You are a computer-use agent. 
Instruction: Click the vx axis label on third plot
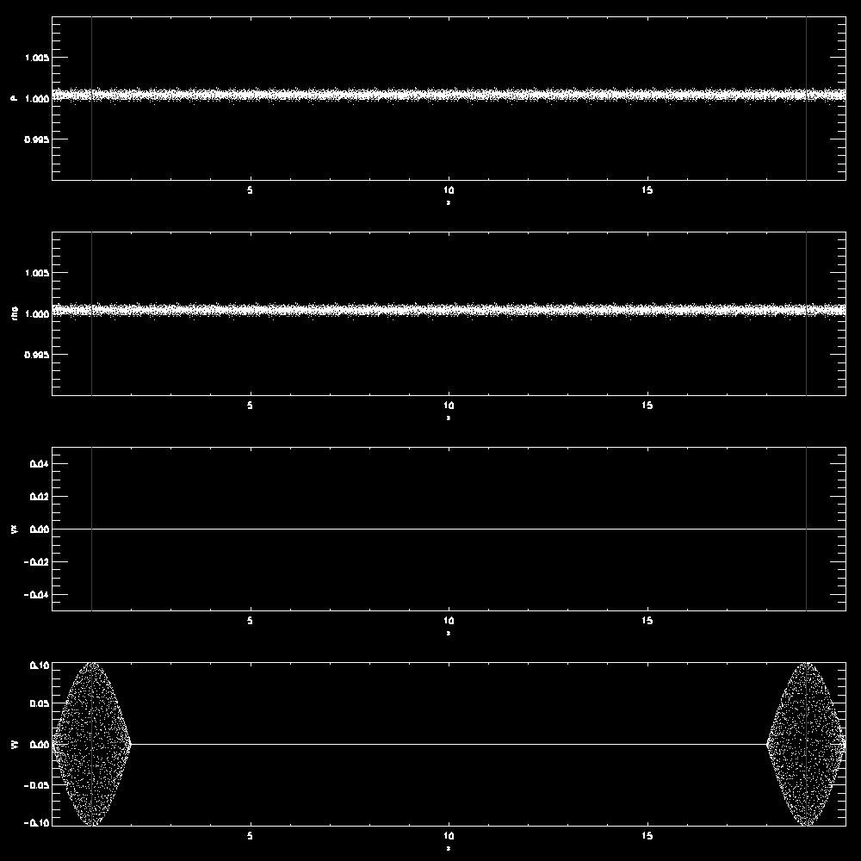pos(13,529)
